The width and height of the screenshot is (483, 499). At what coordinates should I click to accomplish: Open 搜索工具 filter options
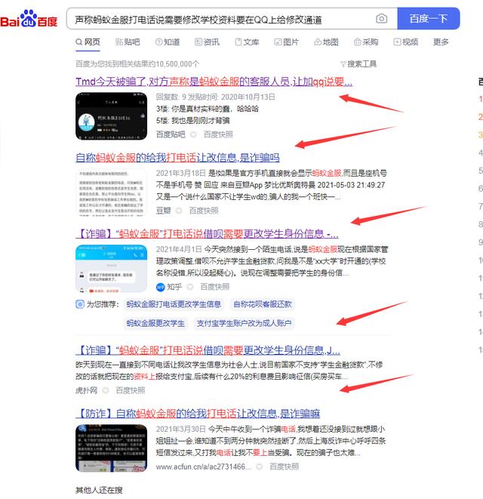[358, 64]
